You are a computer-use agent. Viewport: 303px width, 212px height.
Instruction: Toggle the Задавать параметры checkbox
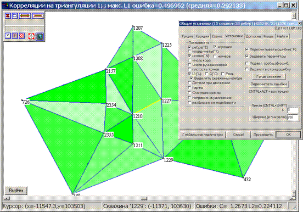click(x=247, y=56)
